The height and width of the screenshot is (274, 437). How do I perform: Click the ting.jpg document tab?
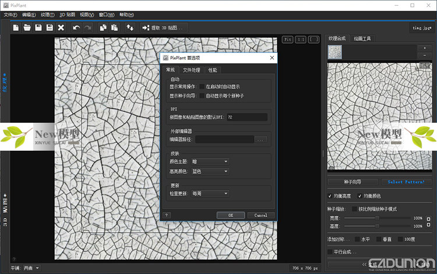422,28
